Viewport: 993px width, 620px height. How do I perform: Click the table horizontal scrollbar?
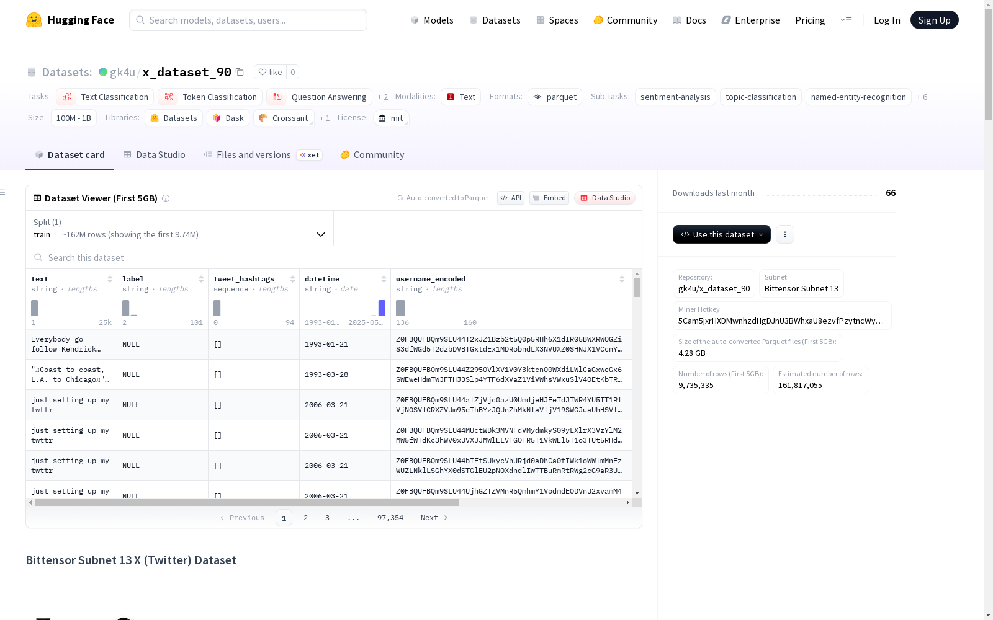[247, 502]
